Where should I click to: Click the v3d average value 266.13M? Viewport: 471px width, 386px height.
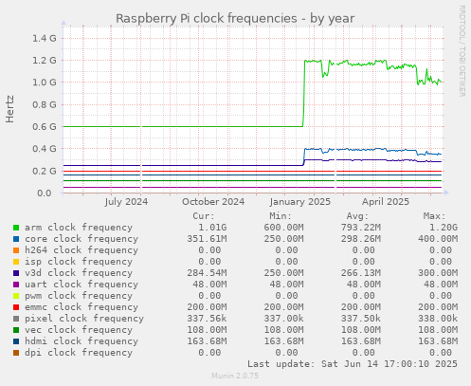[x=361, y=273]
